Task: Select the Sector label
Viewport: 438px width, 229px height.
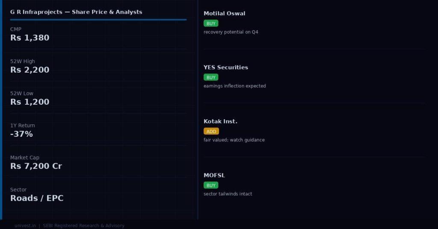Action: click(x=18, y=190)
